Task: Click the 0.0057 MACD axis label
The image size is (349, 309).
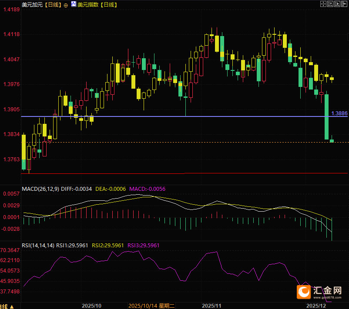Action: point(11,194)
